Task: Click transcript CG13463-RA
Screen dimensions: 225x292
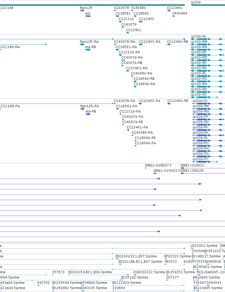Action: [x=150, y=42]
